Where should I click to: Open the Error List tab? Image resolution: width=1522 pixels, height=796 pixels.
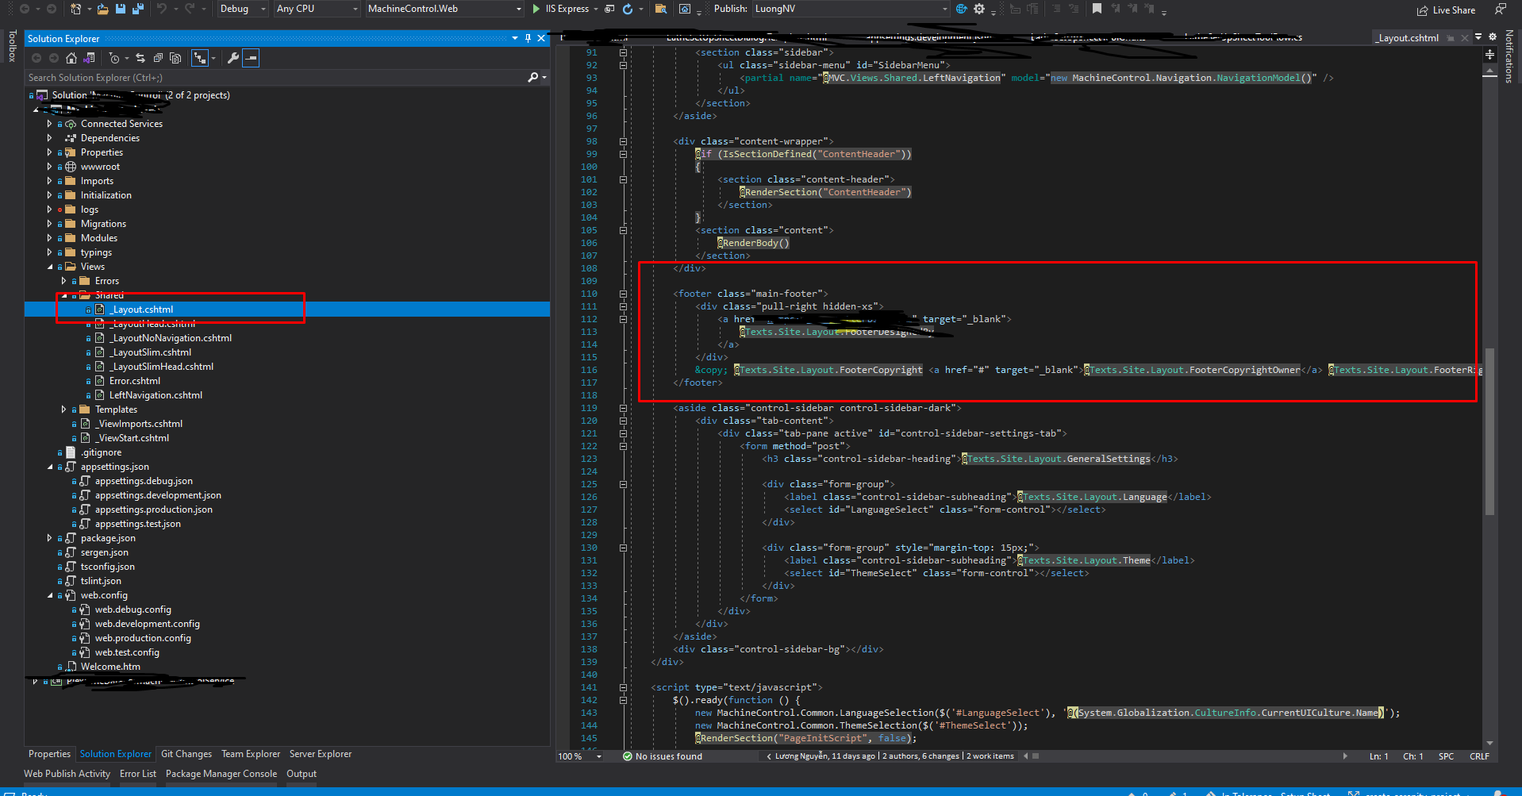coord(138,774)
